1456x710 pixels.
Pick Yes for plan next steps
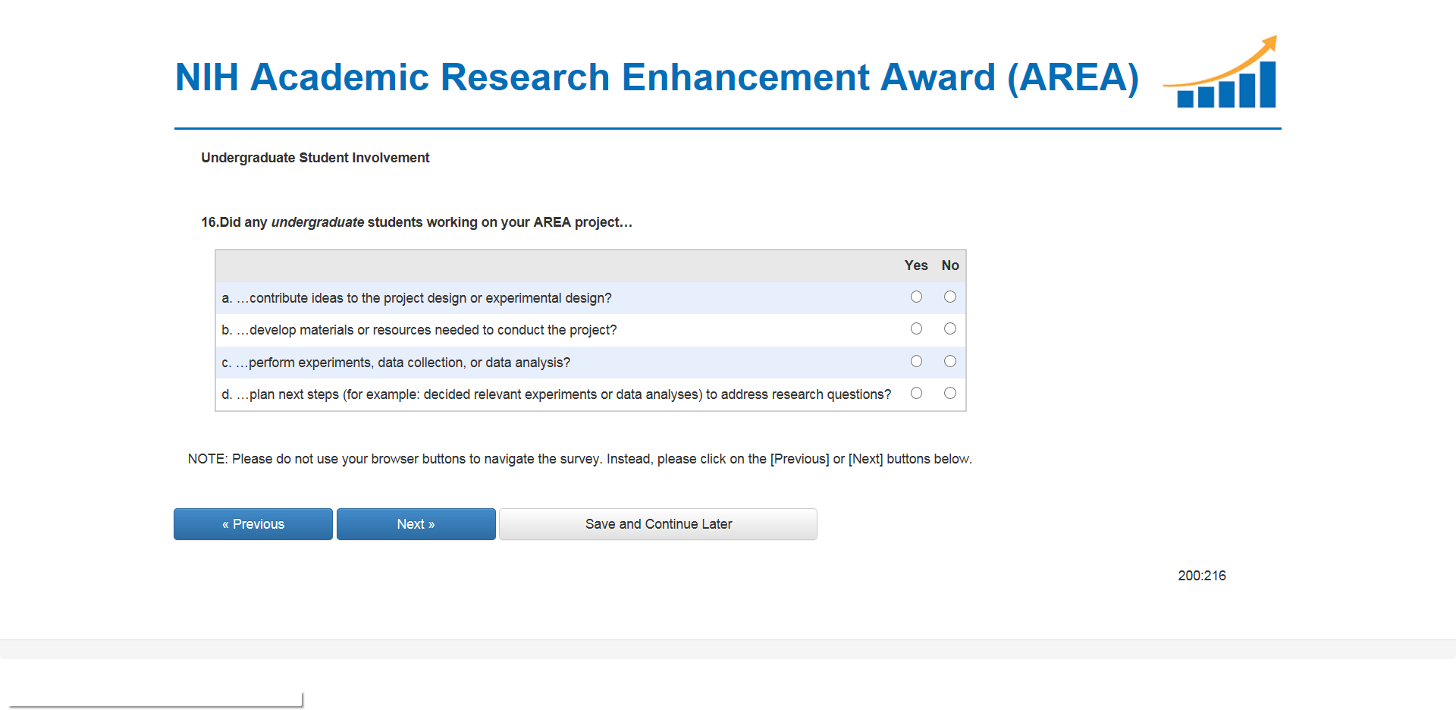click(916, 394)
